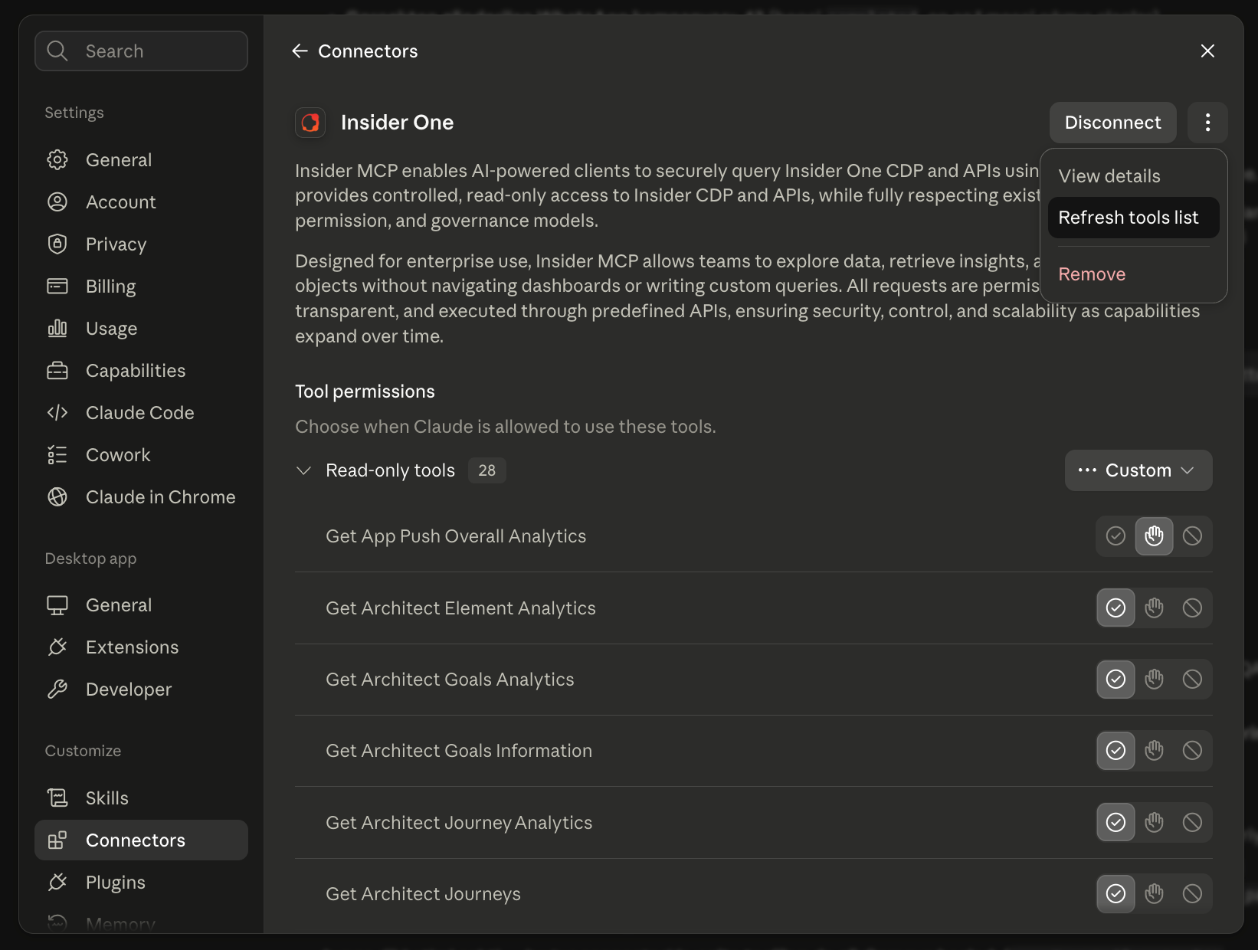This screenshot has width=1258, height=950.
Task: Collapse the Read-only tools section
Action: (x=303, y=470)
